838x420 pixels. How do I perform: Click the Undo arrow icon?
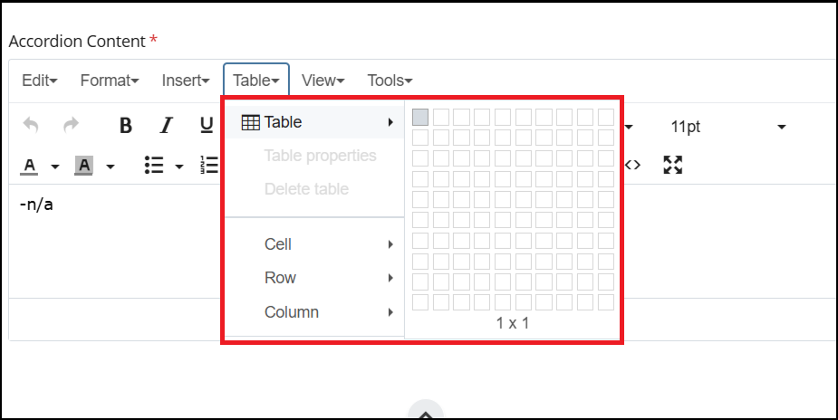point(31,126)
